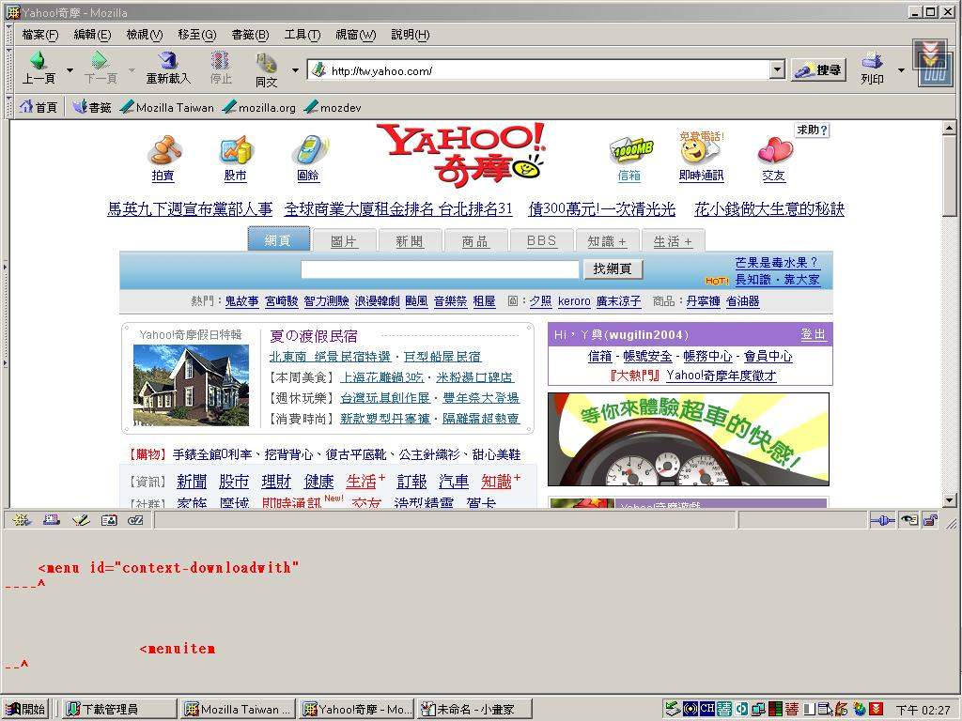962x721 pixels.
Task: Switch to the 圖片 search tab
Action: coord(344,240)
